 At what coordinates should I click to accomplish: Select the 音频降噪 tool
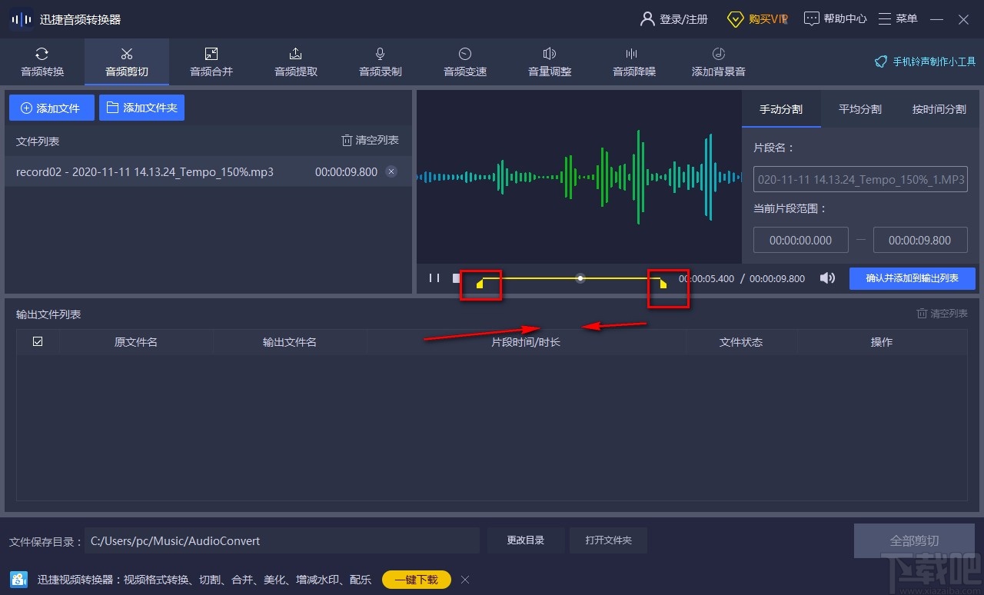coord(633,61)
